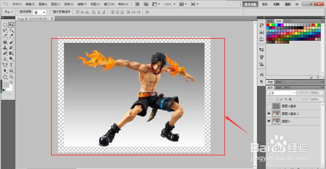Open the 组 auto-select dropdown
The height and width of the screenshot is (169, 326).
click(39, 12)
